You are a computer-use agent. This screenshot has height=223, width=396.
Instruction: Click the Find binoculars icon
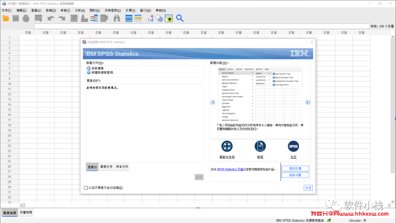(117, 18)
